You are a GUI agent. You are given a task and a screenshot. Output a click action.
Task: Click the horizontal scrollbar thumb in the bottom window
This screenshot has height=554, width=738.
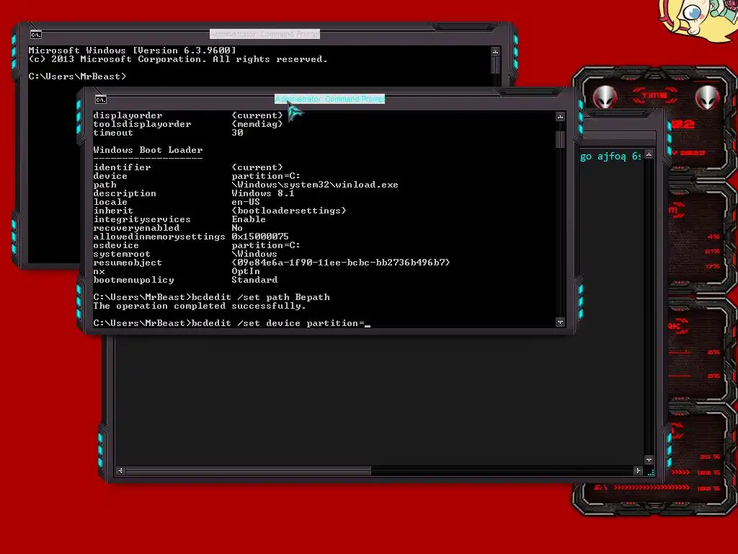pyautogui.click(x=249, y=470)
